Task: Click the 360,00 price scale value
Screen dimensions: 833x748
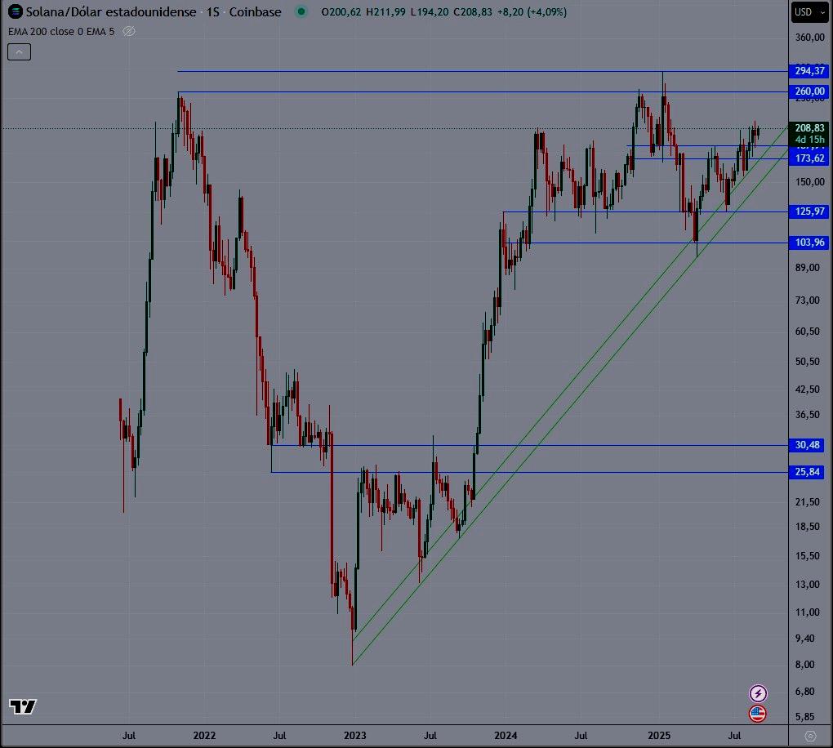Action: click(x=809, y=38)
